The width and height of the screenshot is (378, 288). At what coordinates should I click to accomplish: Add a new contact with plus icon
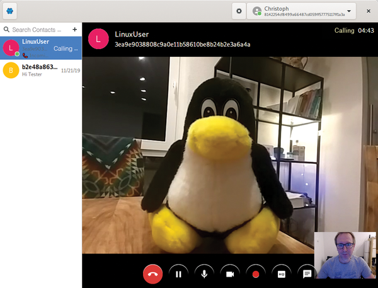coord(75,30)
